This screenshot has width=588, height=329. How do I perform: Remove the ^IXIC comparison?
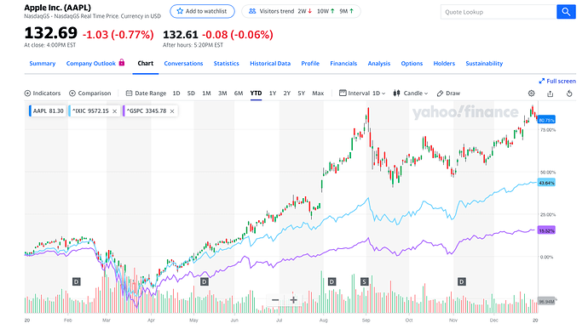(115, 111)
